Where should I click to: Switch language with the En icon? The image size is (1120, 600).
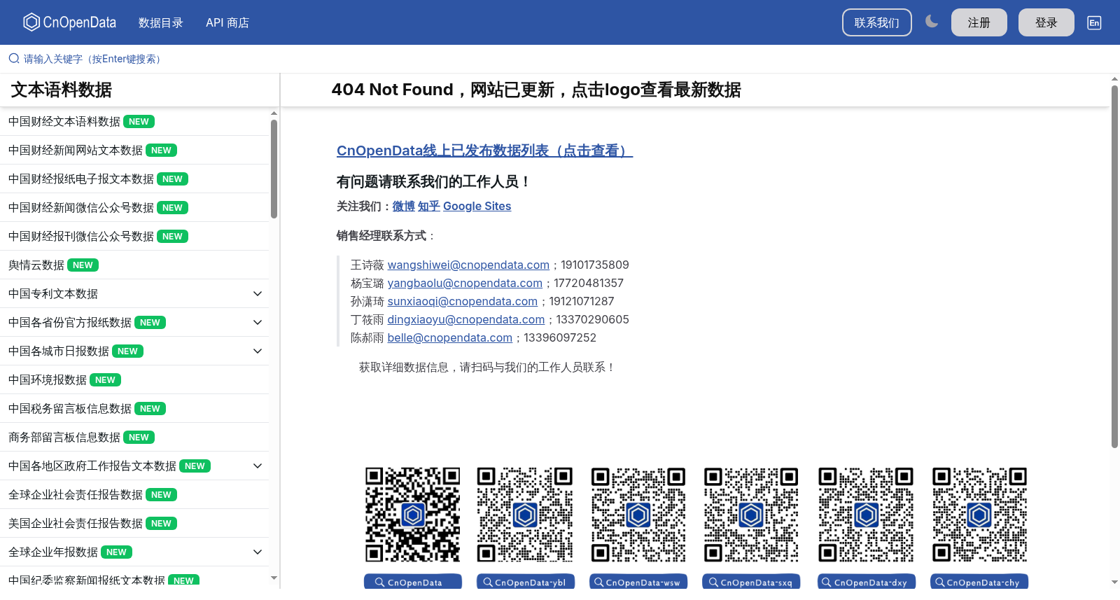(1094, 22)
